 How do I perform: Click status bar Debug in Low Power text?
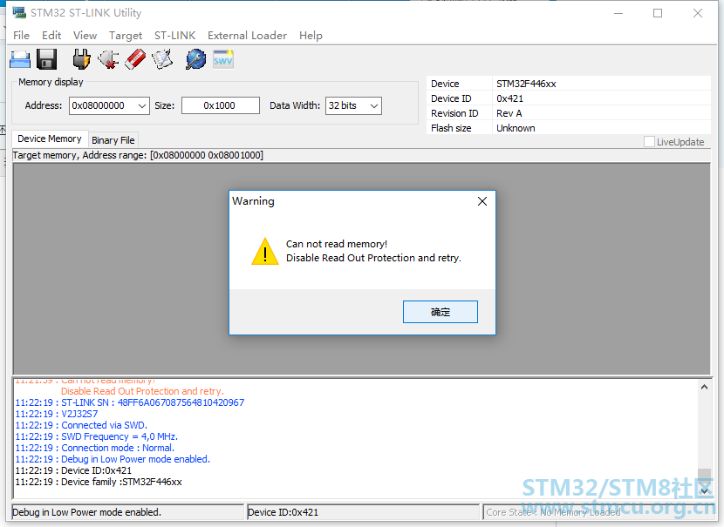tap(87, 512)
